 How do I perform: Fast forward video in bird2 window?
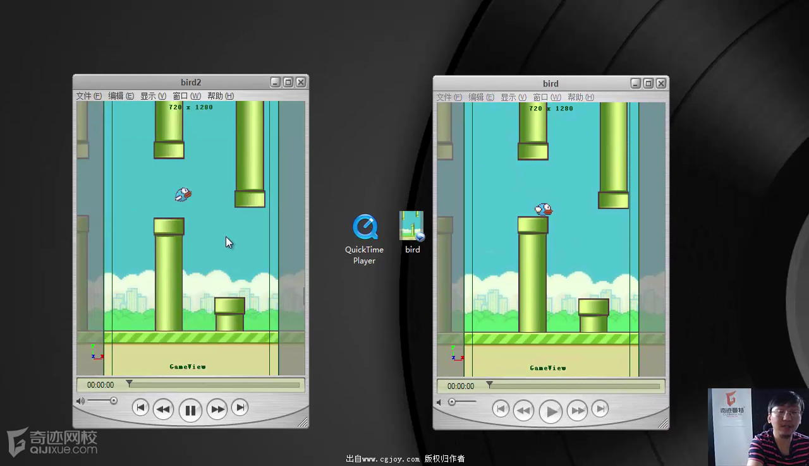[x=217, y=409]
